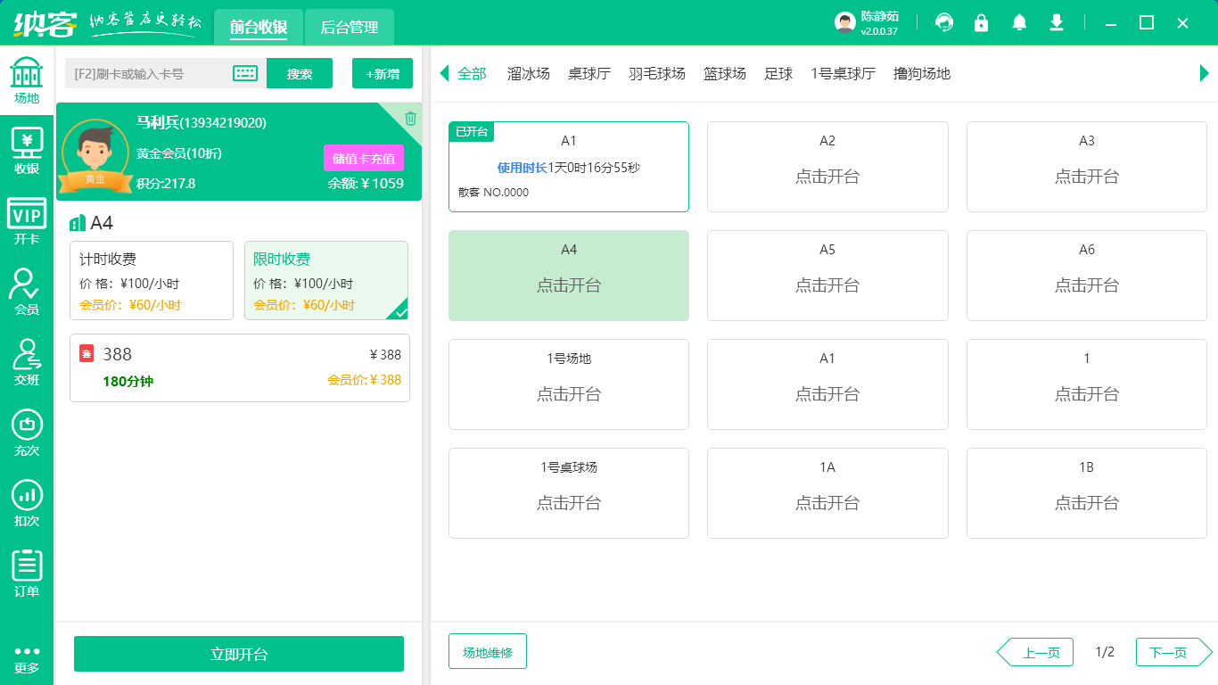Select the 交班 shift handover icon
The image size is (1218, 685).
pos(27,362)
